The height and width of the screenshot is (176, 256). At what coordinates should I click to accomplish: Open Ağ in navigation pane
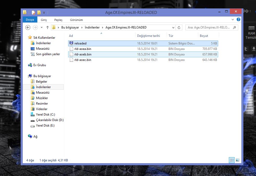coord(35,137)
